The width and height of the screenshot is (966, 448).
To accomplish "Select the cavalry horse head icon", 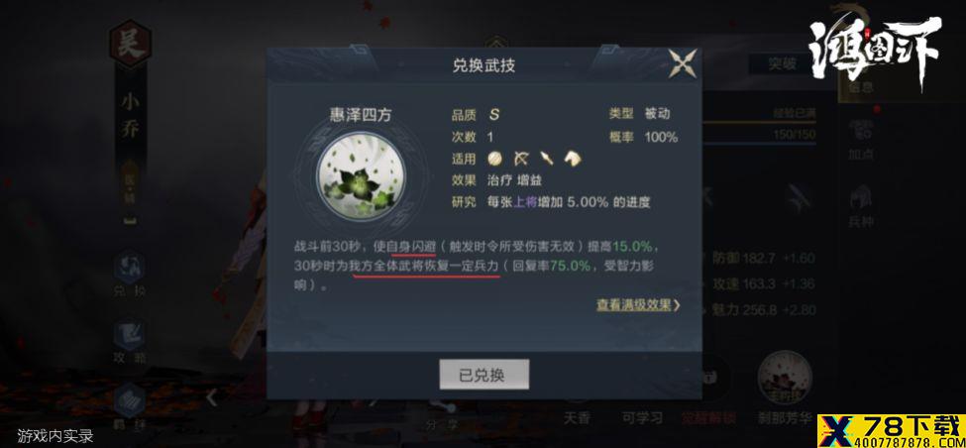I will click(x=573, y=159).
